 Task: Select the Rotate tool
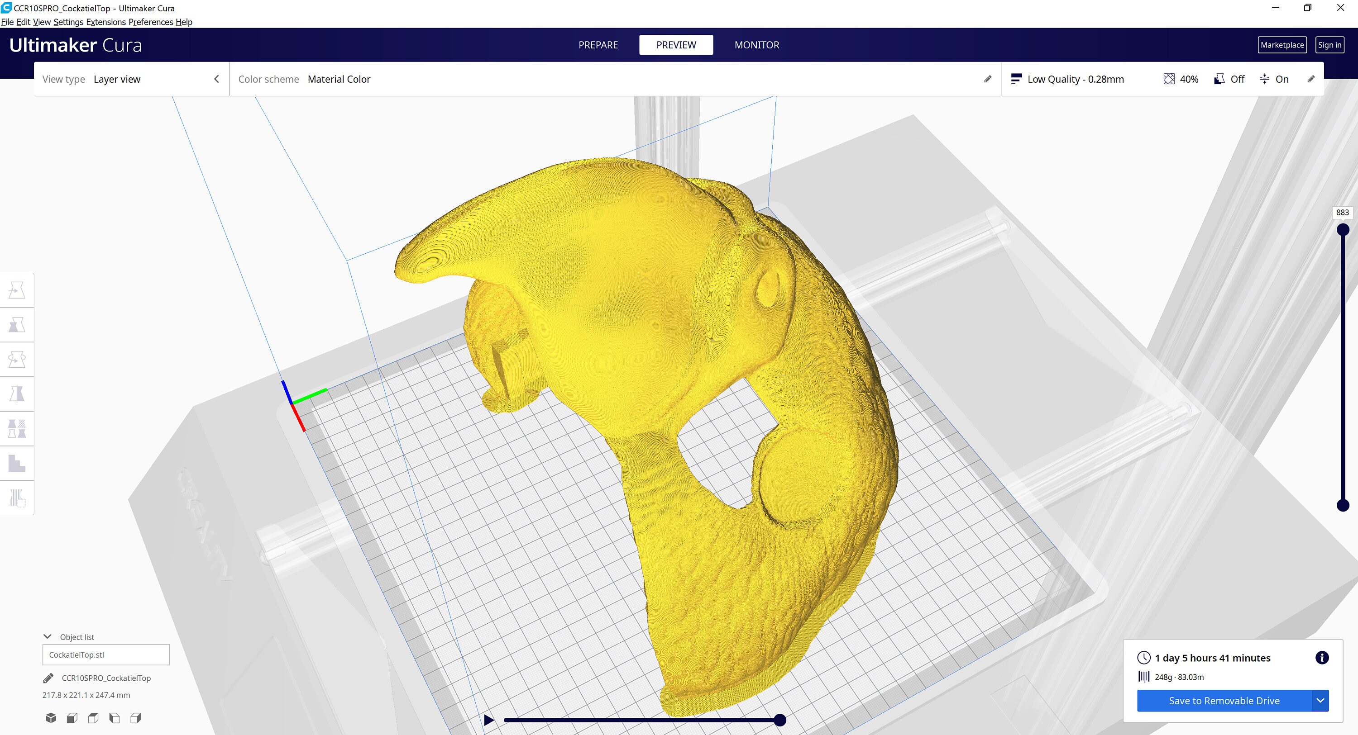17,359
